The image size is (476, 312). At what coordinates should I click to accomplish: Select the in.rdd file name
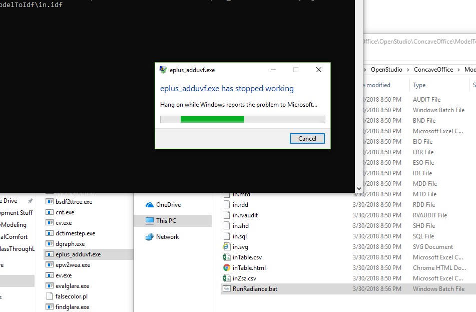click(x=240, y=205)
